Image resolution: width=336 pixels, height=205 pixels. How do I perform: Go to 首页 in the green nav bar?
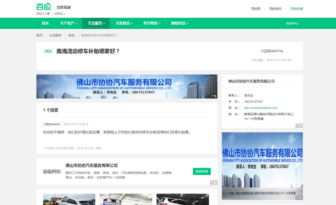click(x=45, y=23)
